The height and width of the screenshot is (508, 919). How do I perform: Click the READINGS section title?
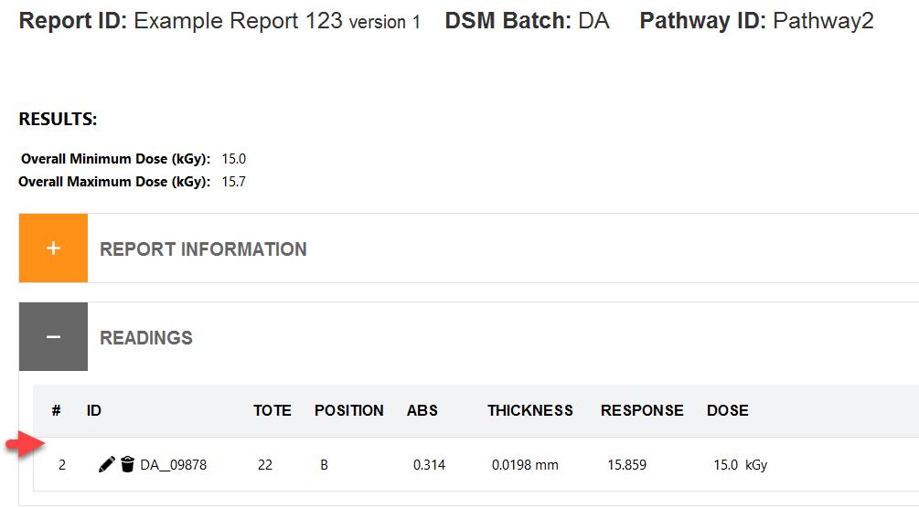click(146, 338)
